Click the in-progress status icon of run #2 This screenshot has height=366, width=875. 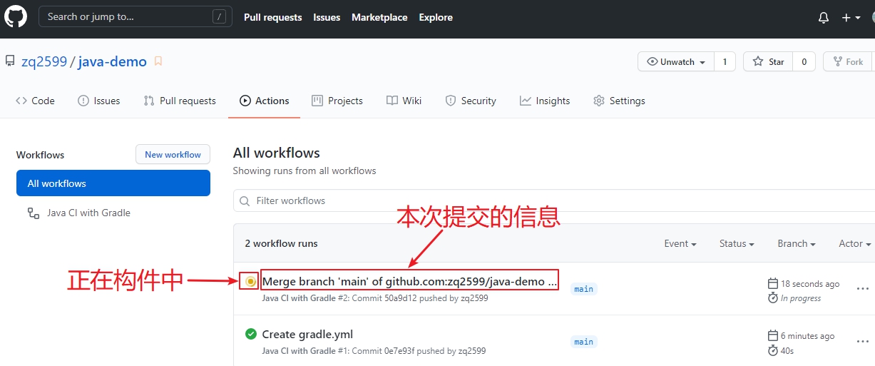250,282
